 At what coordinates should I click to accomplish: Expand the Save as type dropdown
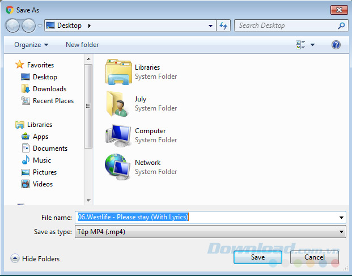210,232
